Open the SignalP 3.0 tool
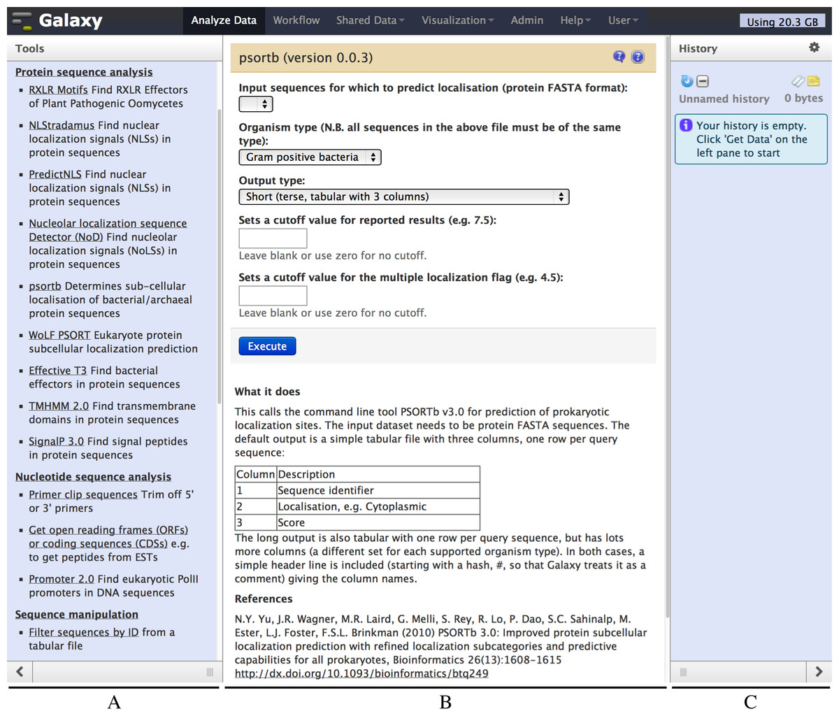Screen dimensions: 839x716 tap(56, 441)
